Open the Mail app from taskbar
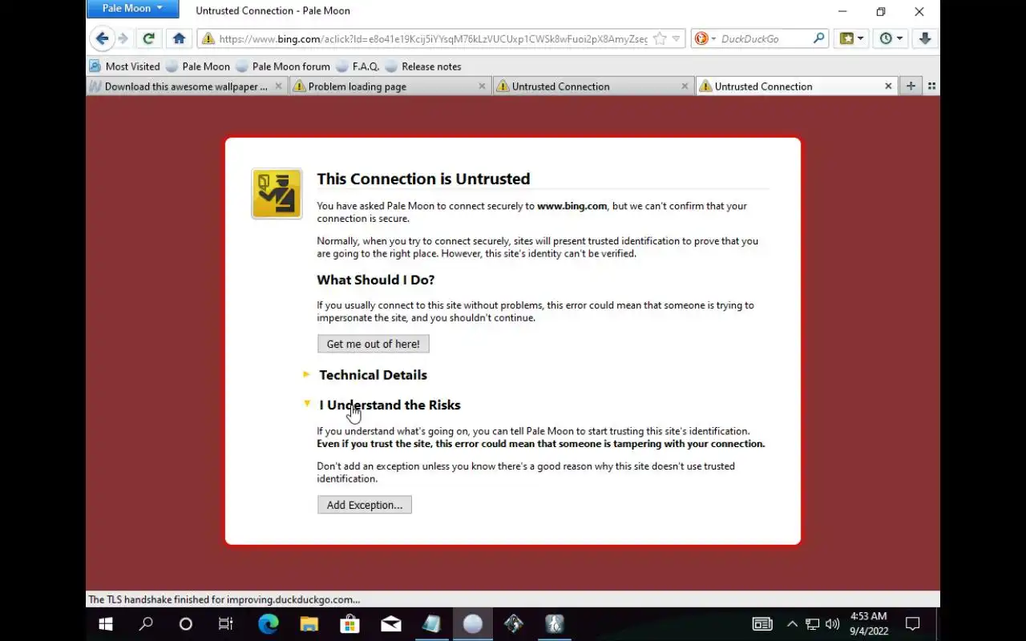Viewport: 1026px width, 641px height. 391,623
